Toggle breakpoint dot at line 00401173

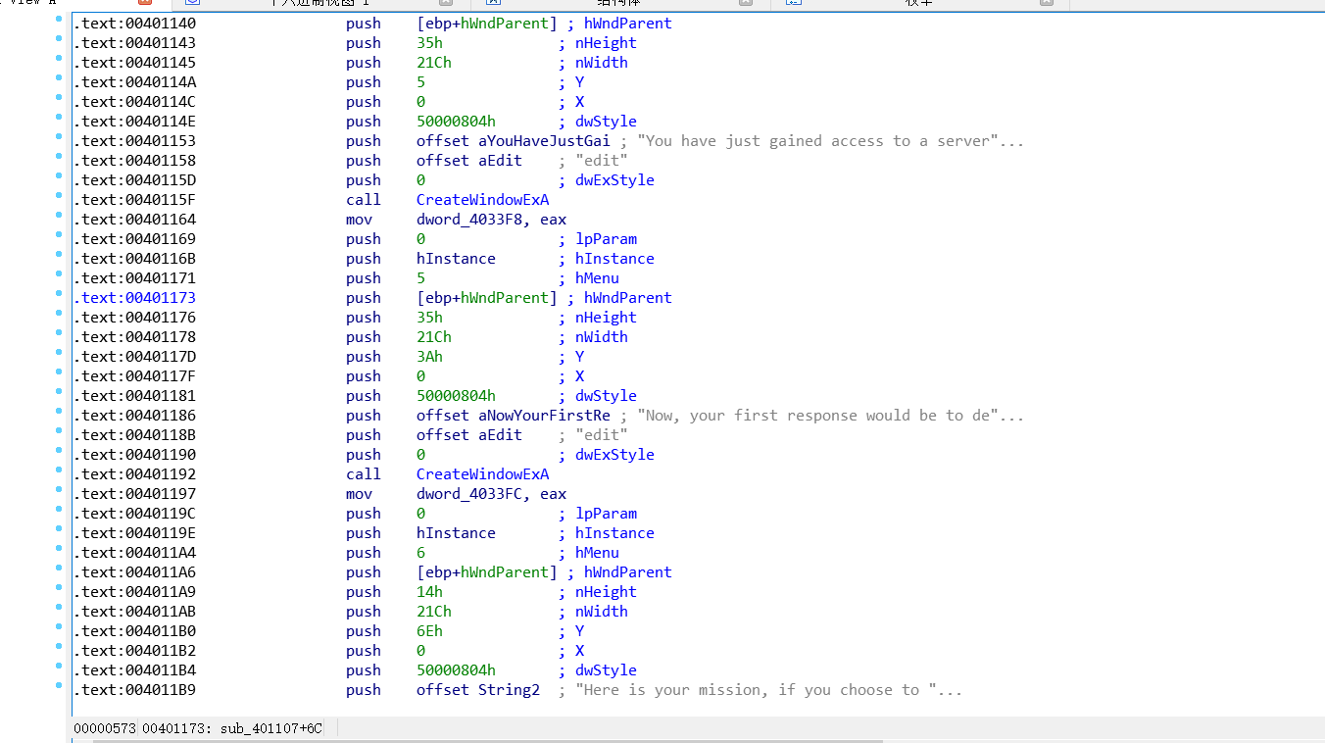coord(59,293)
